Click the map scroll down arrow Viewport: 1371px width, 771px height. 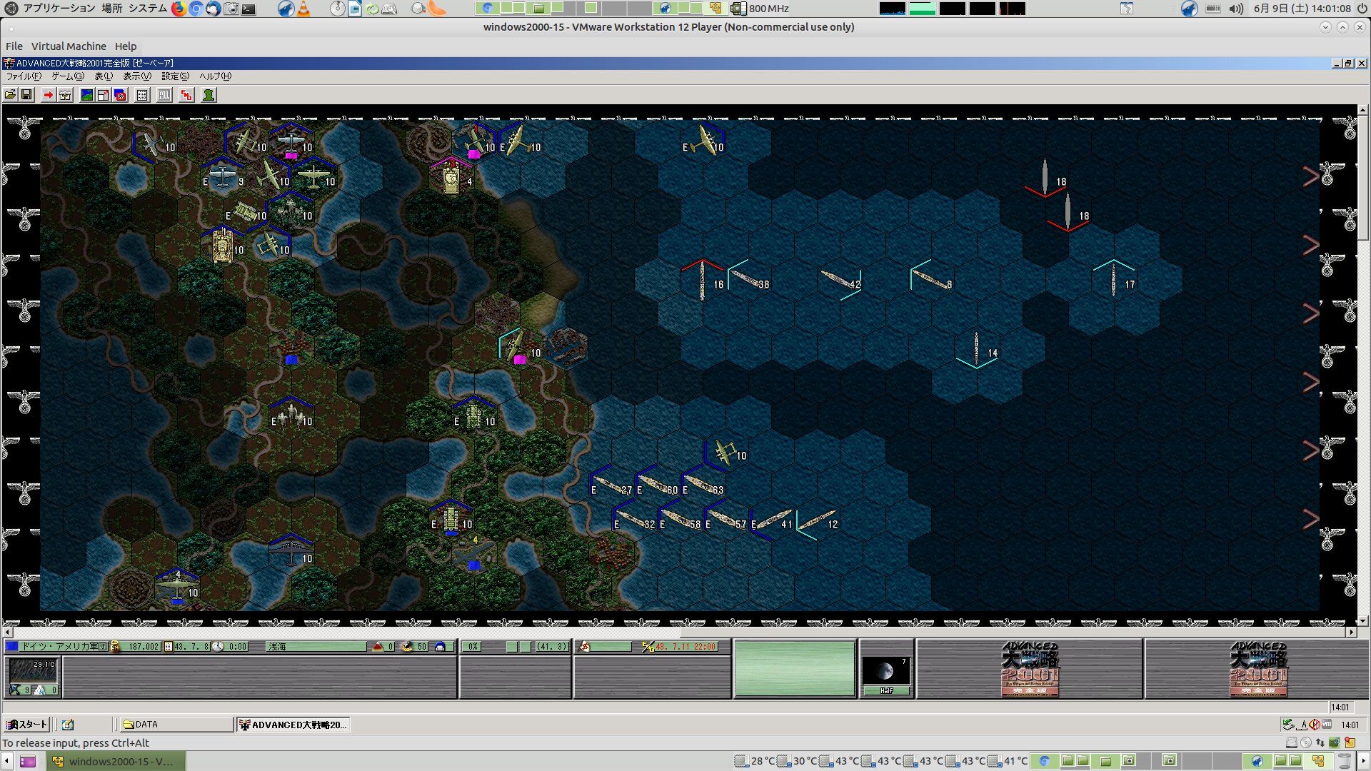1362,621
